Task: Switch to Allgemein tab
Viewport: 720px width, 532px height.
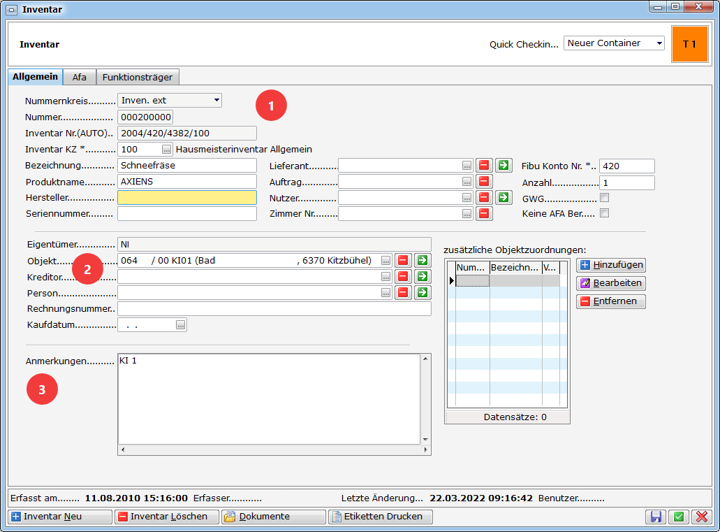Action: [35, 77]
